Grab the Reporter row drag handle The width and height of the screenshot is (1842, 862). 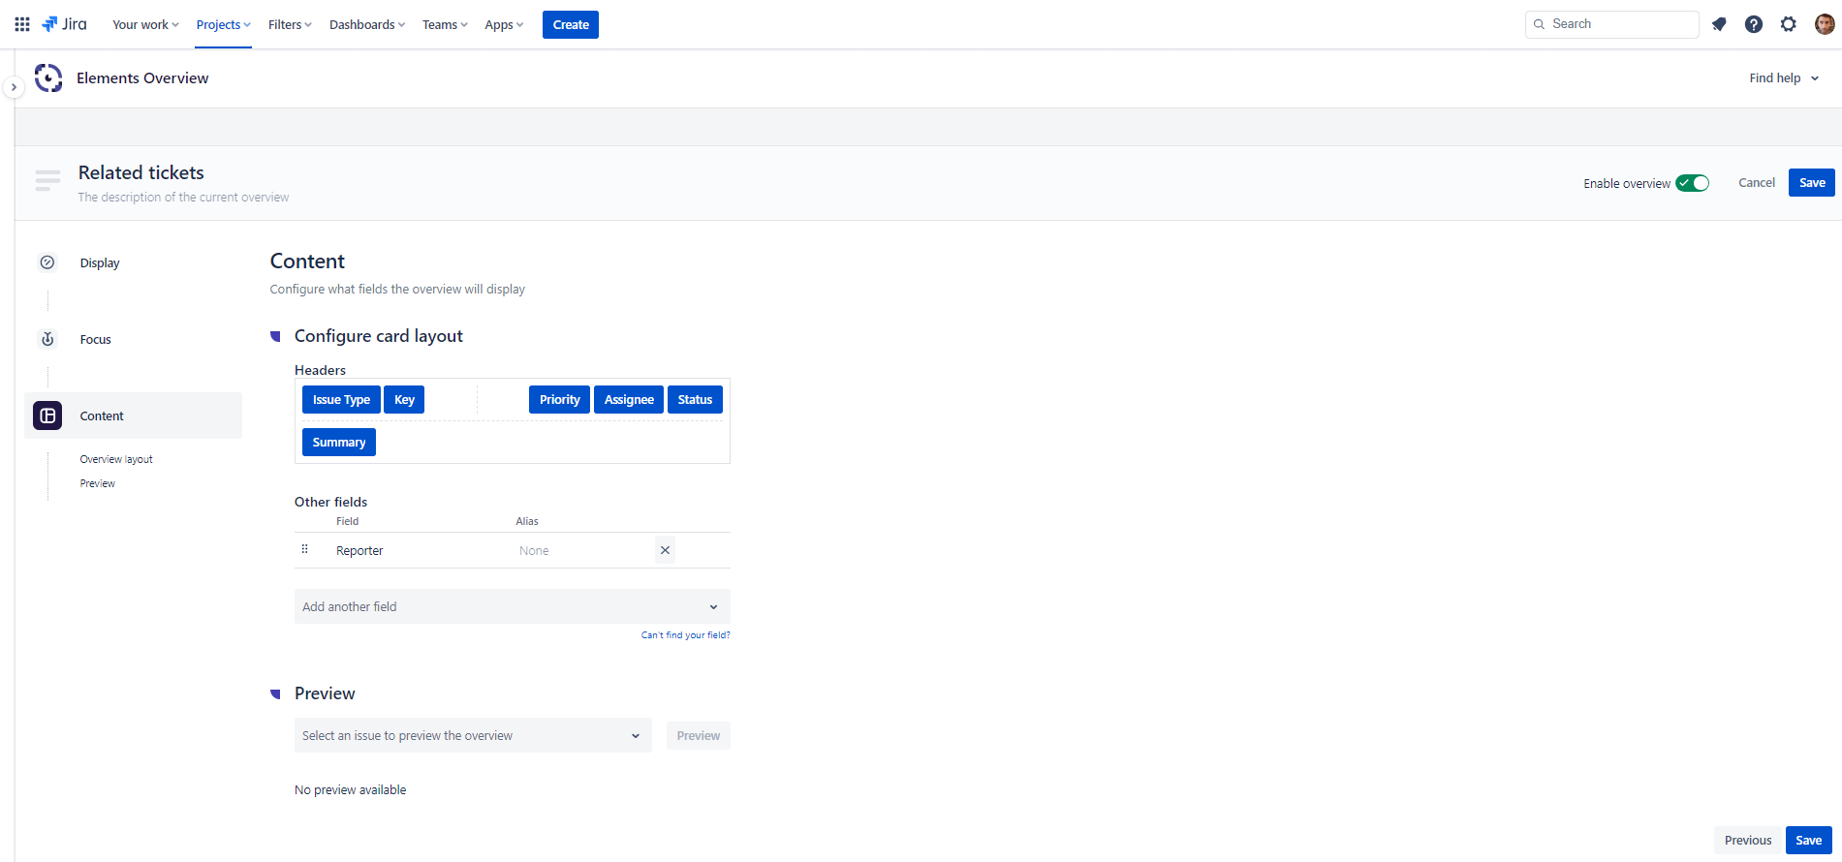pos(305,549)
